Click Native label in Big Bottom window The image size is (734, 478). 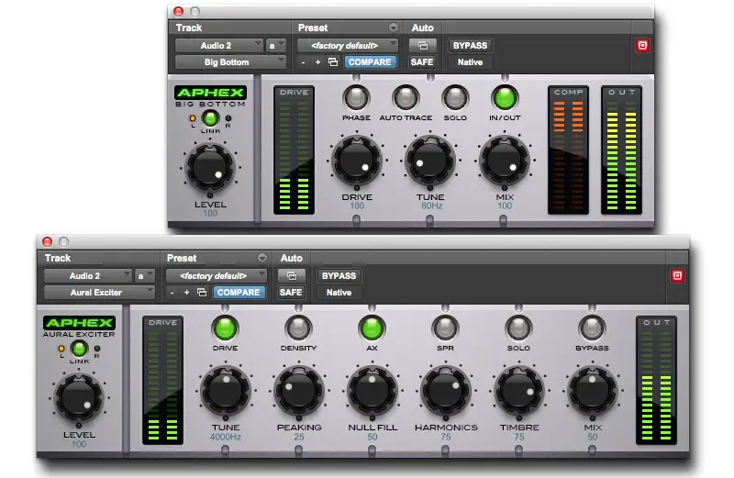[470, 61]
